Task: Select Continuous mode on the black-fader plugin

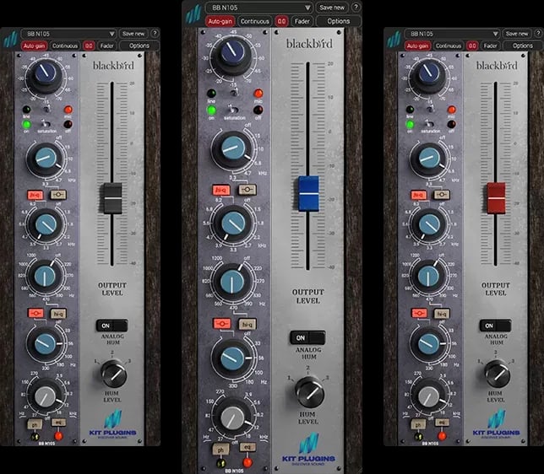Action: [x=65, y=46]
